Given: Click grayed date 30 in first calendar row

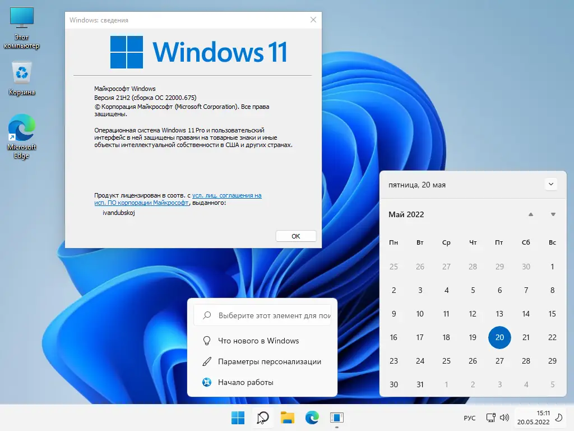Looking at the screenshot, I should tap(526, 267).
